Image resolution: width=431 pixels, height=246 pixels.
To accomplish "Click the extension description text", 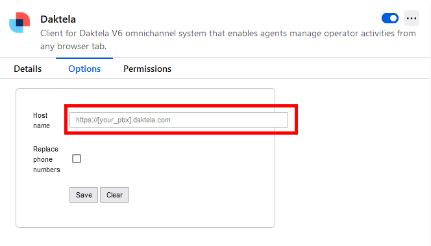I will (228, 39).
